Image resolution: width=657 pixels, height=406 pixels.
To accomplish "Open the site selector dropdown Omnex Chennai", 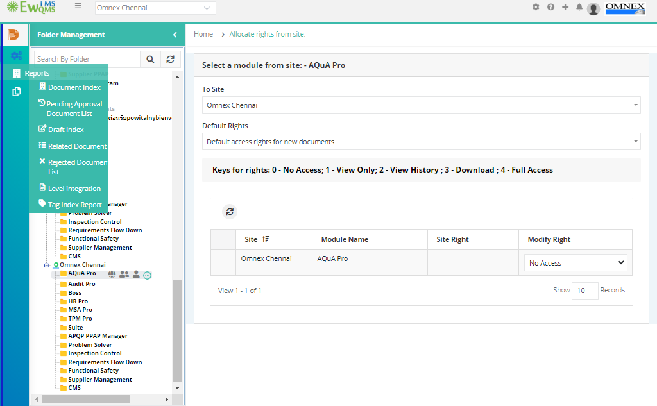I will coord(155,8).
